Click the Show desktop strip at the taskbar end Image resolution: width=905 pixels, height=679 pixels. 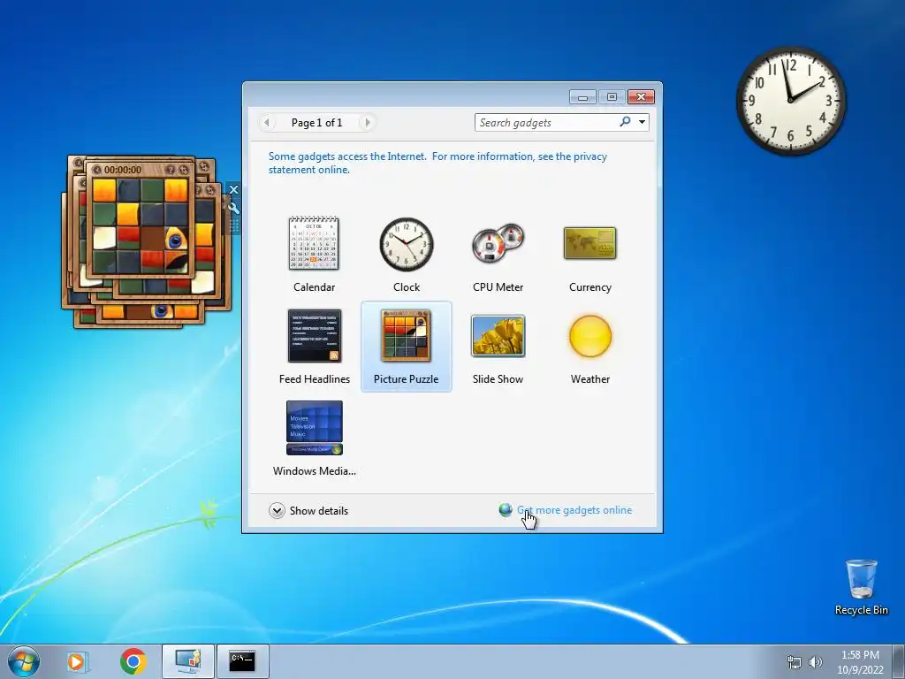point(900,661)
